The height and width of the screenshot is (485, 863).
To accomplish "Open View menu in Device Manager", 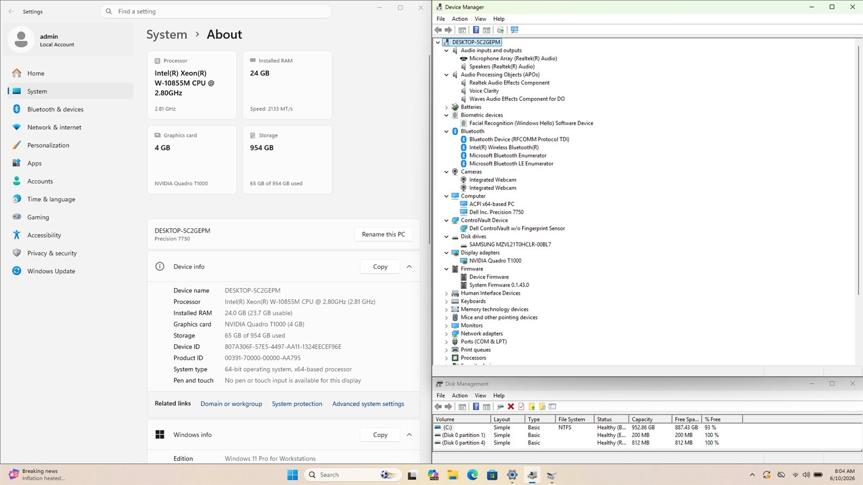I will click(x=480, y=19).
